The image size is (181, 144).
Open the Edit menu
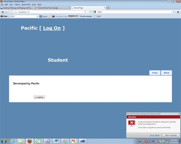pos(6,4)
